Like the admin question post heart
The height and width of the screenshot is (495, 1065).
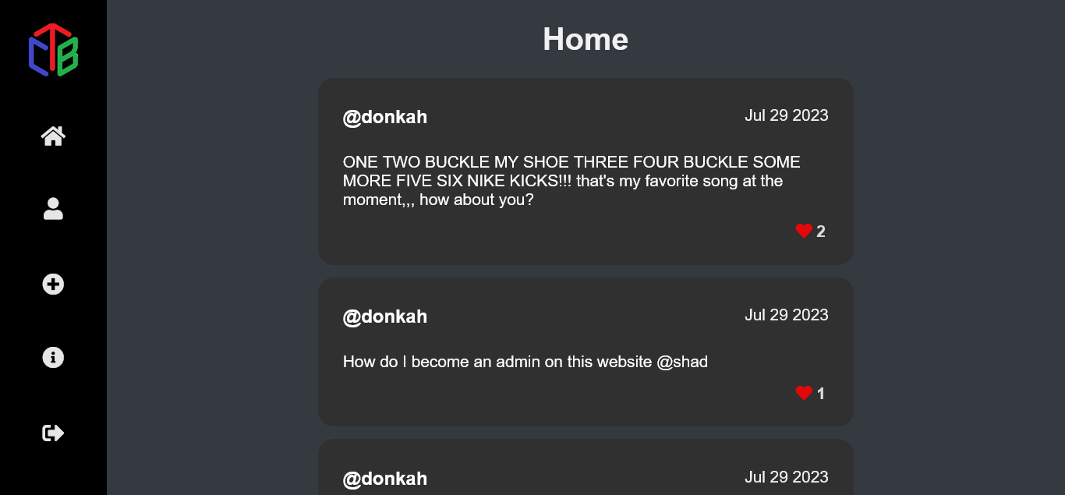[804, 393]
